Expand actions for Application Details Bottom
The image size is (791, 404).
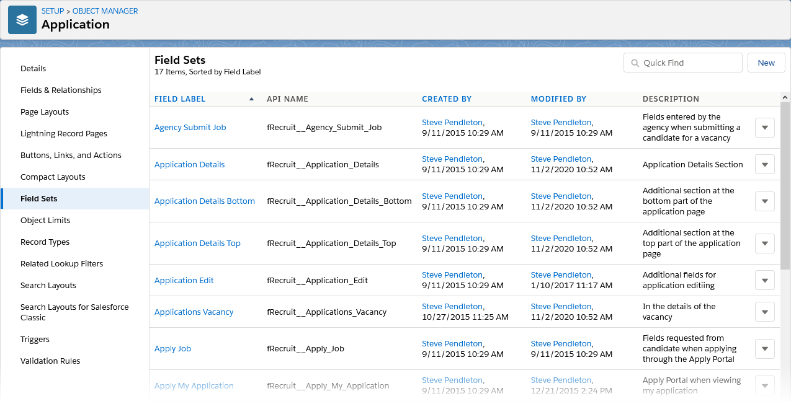764,201
